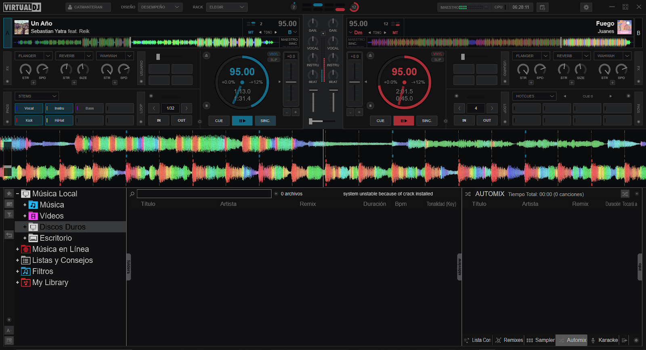Viewport: 646px width, 350px height.
Task: Switch to the Sampler tab
Action: (x=541, y=340)
